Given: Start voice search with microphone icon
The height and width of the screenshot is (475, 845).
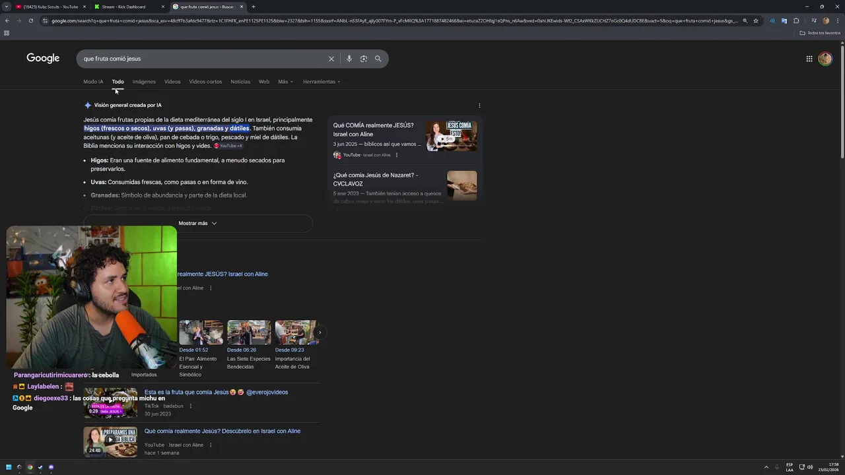Looking at the screenshot, I should [x=349, y=59].
